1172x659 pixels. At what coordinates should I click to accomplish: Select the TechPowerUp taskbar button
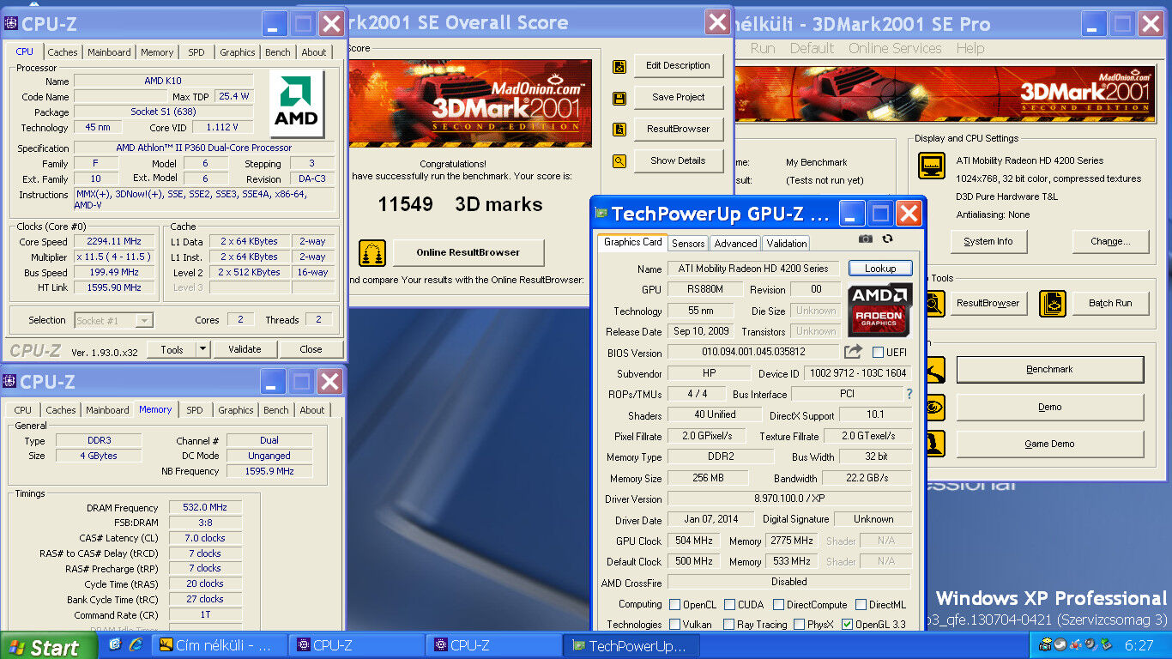click(631, 646)
